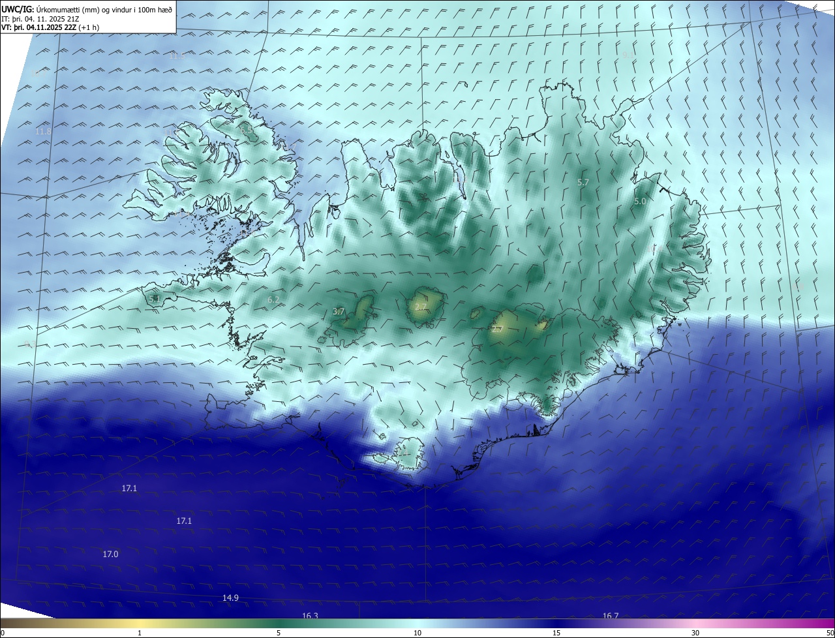Click the 30 tick on the color scale
Image resolution: width=835 pixels, height=638 pixels.
pyautogui.click(x=695, y=633)
